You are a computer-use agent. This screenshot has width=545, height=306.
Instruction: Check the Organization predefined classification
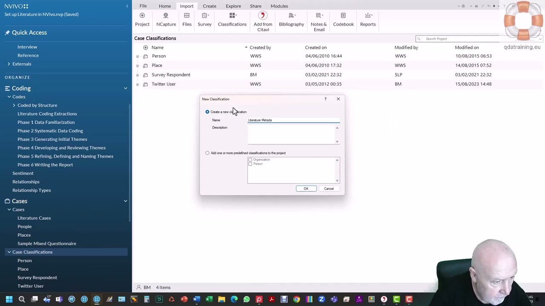[x=250, y=160]
